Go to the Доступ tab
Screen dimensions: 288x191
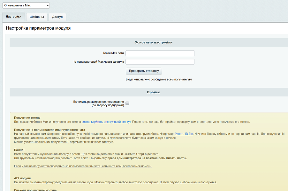[x=57, y=17]
